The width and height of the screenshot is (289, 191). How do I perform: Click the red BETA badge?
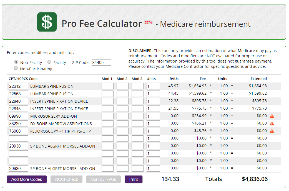(x=148, y=22)
